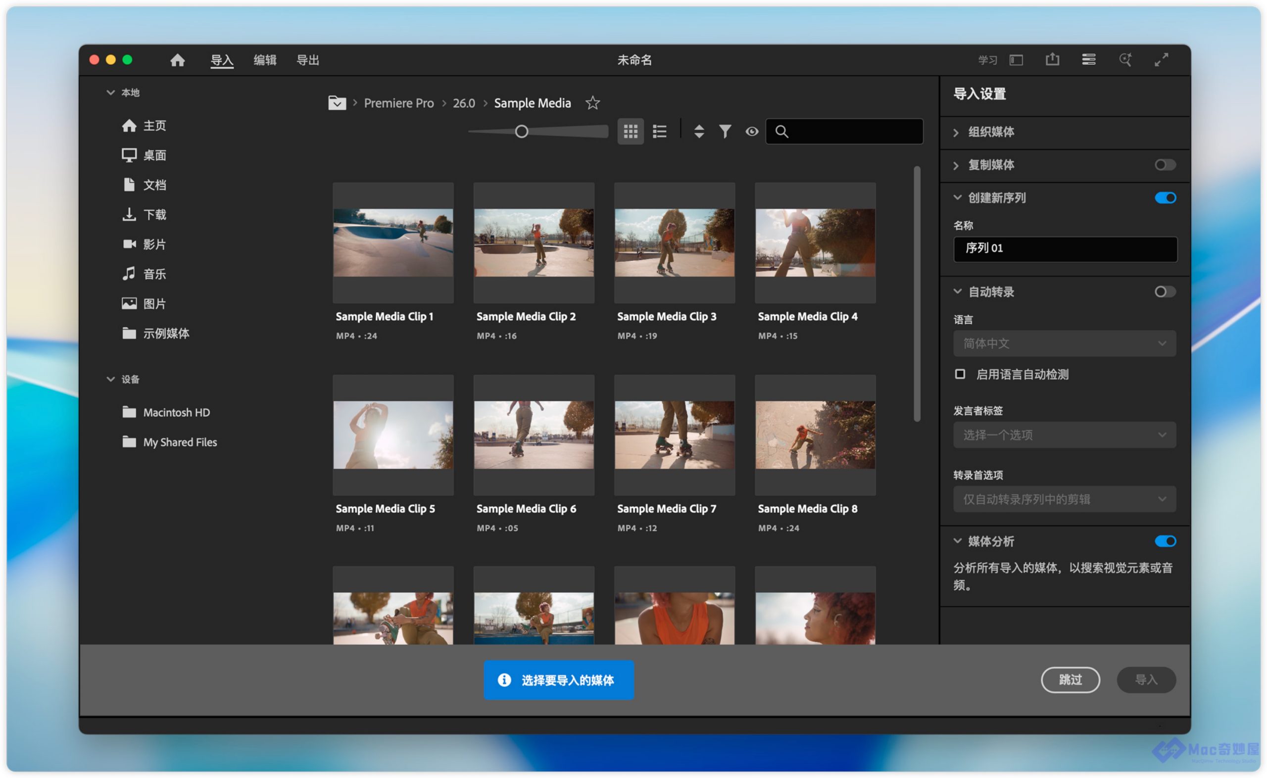
Task: Expand the 组织媒体 section
Action: (990, 132)
